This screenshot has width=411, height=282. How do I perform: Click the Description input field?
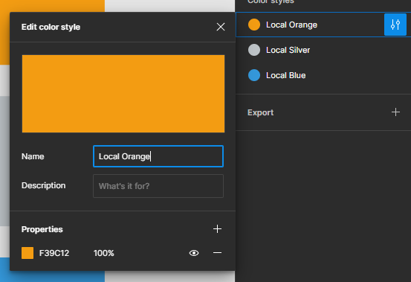(x=158, y=186)
